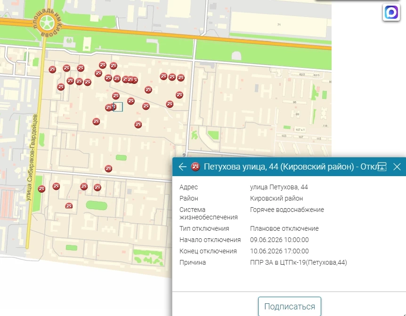Click building label '96' on the map
The image size is (406, 316).
(x=294, y=102)
